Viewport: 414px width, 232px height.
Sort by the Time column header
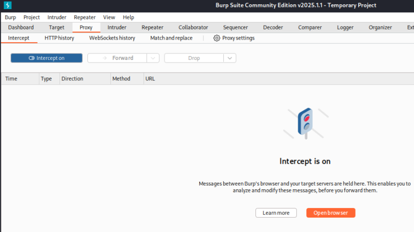coord(20,79)
